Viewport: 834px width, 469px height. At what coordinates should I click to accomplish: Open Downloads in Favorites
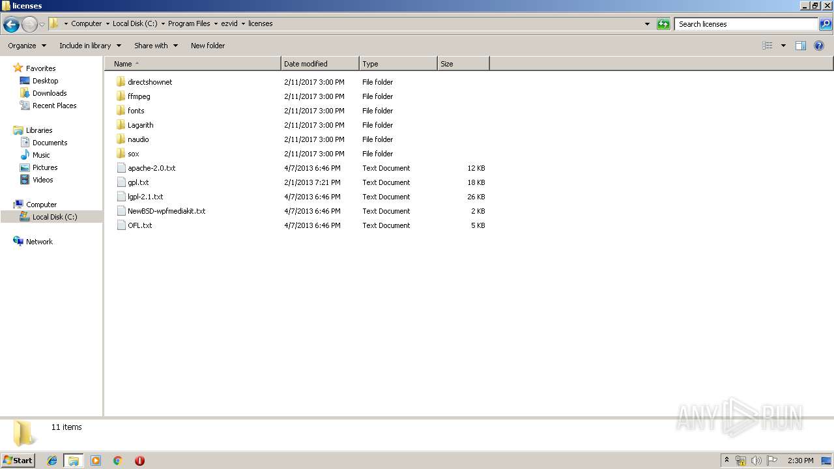pyautogui.click(x=50, y=93)
